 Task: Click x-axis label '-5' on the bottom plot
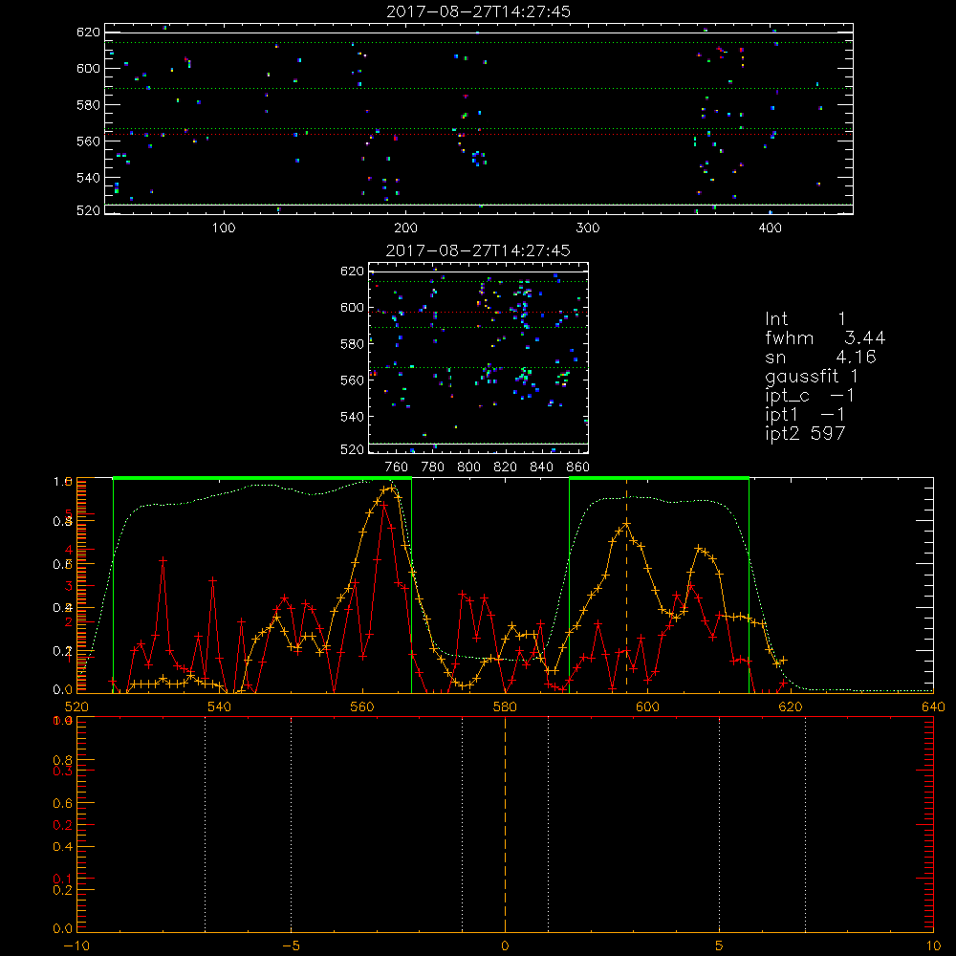tap(291, 945)
